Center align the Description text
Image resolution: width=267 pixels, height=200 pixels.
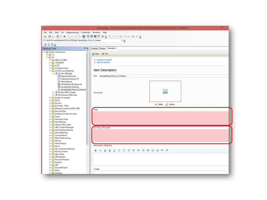pyautogui.click(x=138, y=151)
